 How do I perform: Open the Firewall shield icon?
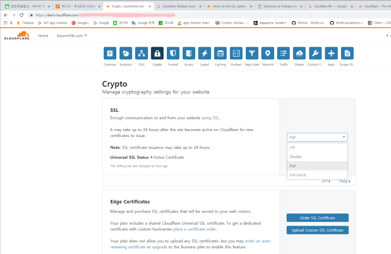[x=173, y=53]
